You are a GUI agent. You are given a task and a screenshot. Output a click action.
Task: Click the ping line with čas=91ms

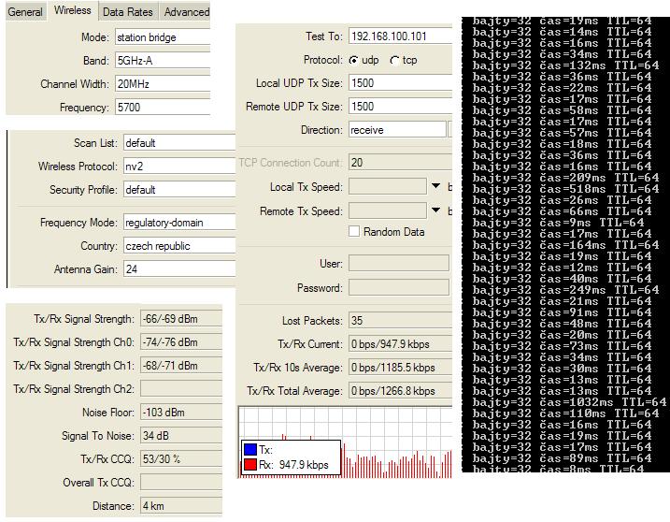click(562, 312)
